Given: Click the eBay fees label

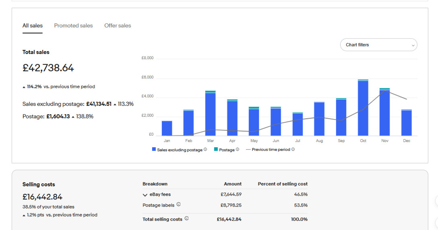Looking at the screenshot, I should point(160,194).
